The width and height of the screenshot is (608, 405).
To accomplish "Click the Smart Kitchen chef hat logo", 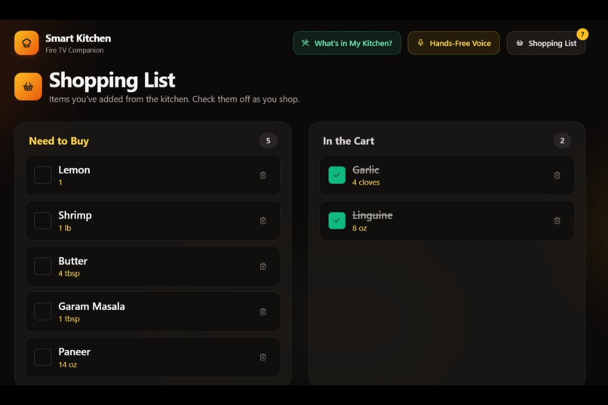I will point(26,43).
